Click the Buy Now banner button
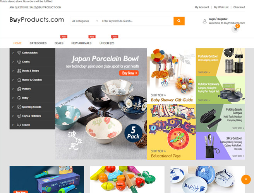 pyautogui.click(x=129, y=73)
